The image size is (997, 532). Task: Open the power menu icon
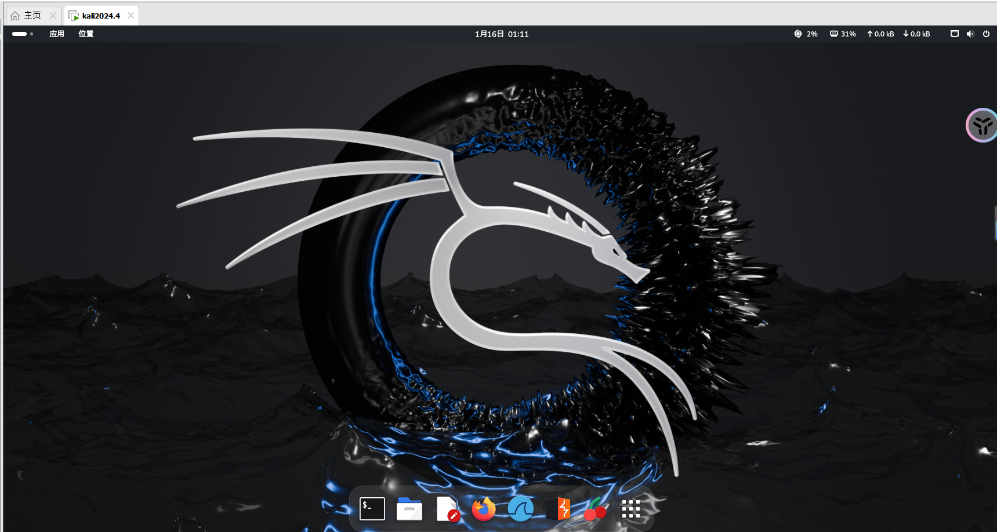[986, 34]
